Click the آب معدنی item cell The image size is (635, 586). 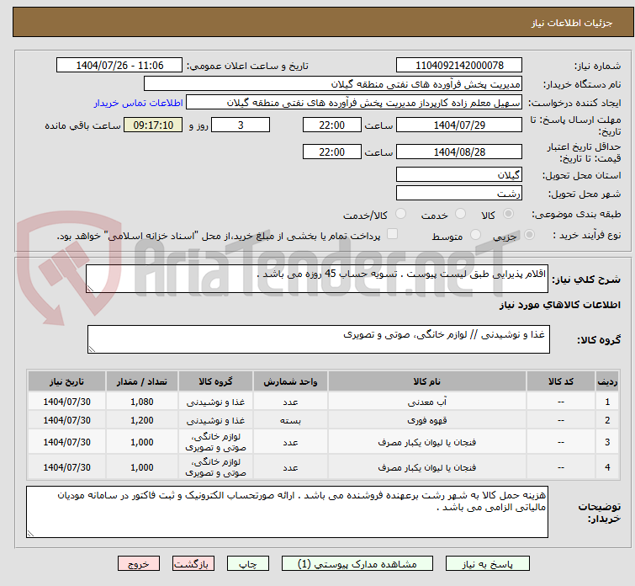click(x=427, y=402)
